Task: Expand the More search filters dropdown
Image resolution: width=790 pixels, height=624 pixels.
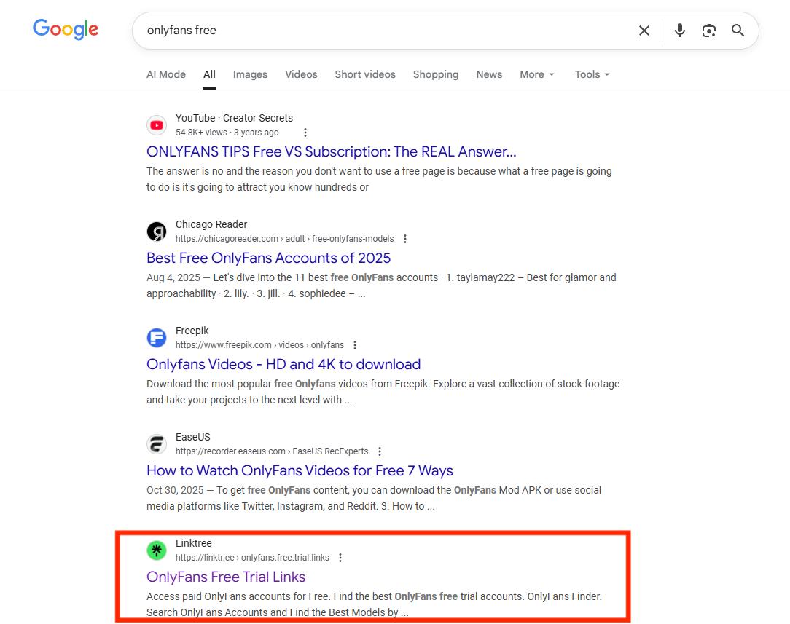Action: (537, 74)
